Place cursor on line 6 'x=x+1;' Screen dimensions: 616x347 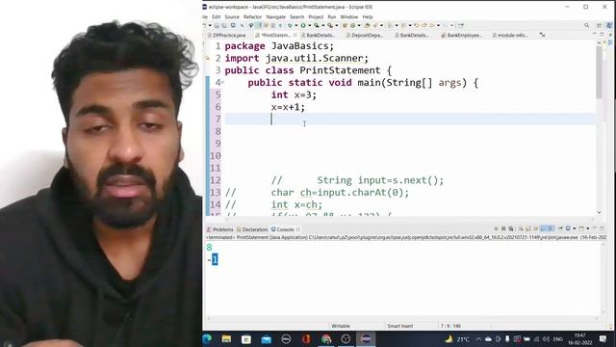pos(288,107)
